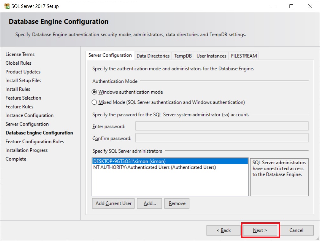Click Install Setup Files step

pyautogui.click(x=23, y=81)
